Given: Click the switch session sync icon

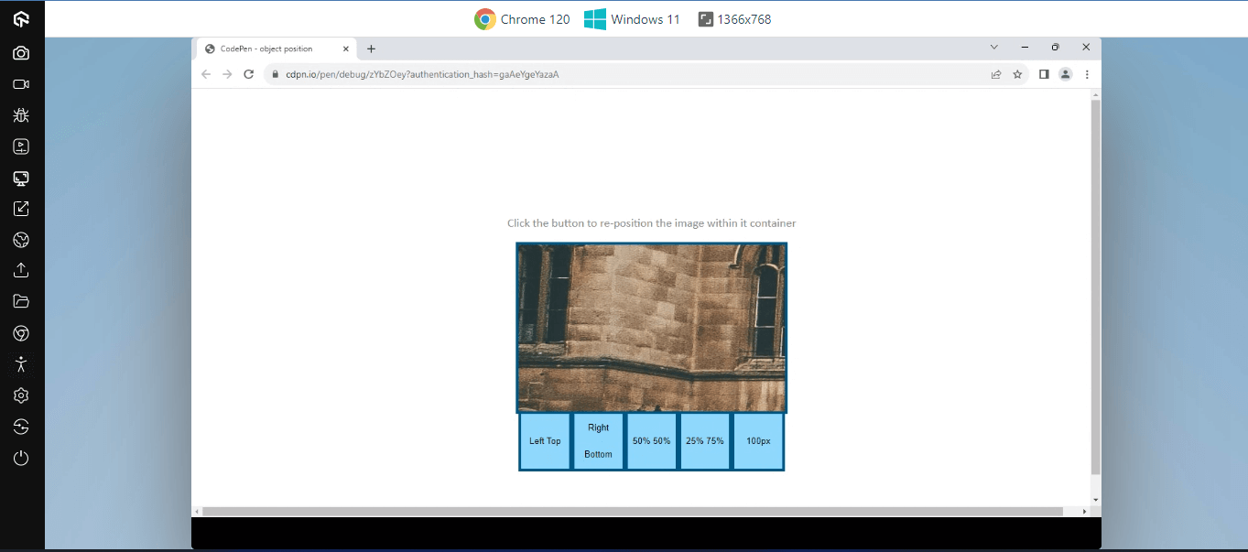Looking at the screenshot, I should 21,427.
